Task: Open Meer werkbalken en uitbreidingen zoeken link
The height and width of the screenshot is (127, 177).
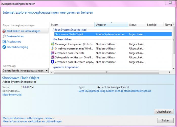Action: coord(28,118)
